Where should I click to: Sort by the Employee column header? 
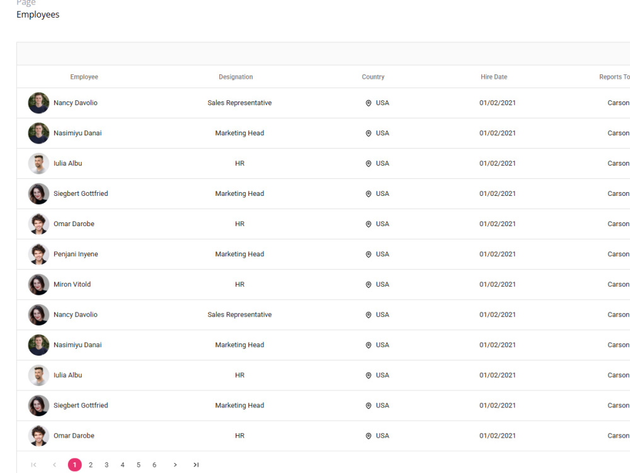(84, 77)
